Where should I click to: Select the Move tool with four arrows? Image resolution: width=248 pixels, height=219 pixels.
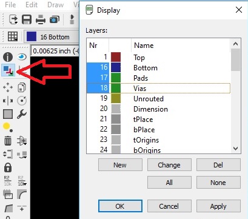click(x=8, y=87)
